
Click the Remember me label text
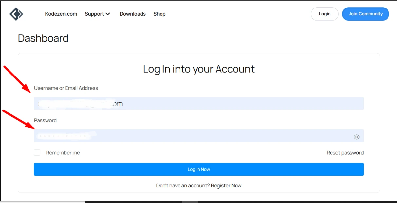point(63,153)
